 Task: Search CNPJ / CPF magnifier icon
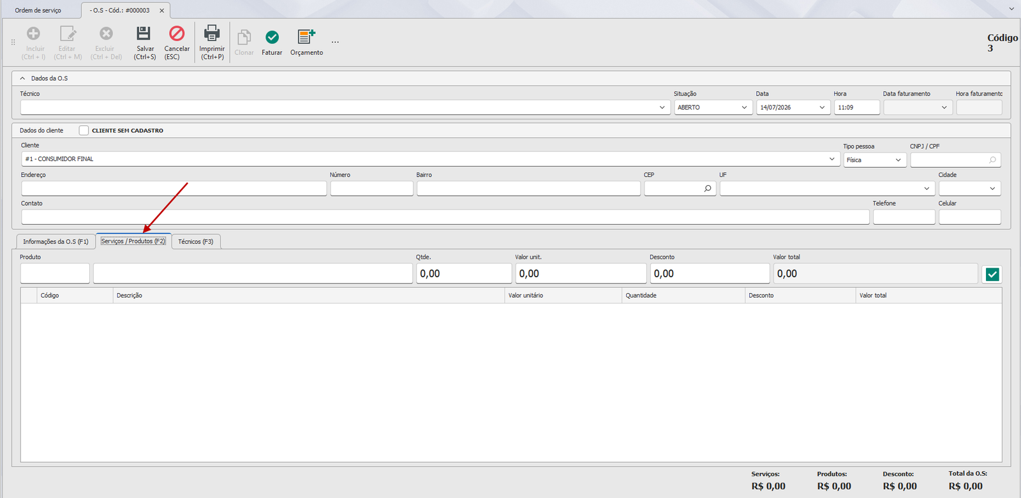(992, 160)
